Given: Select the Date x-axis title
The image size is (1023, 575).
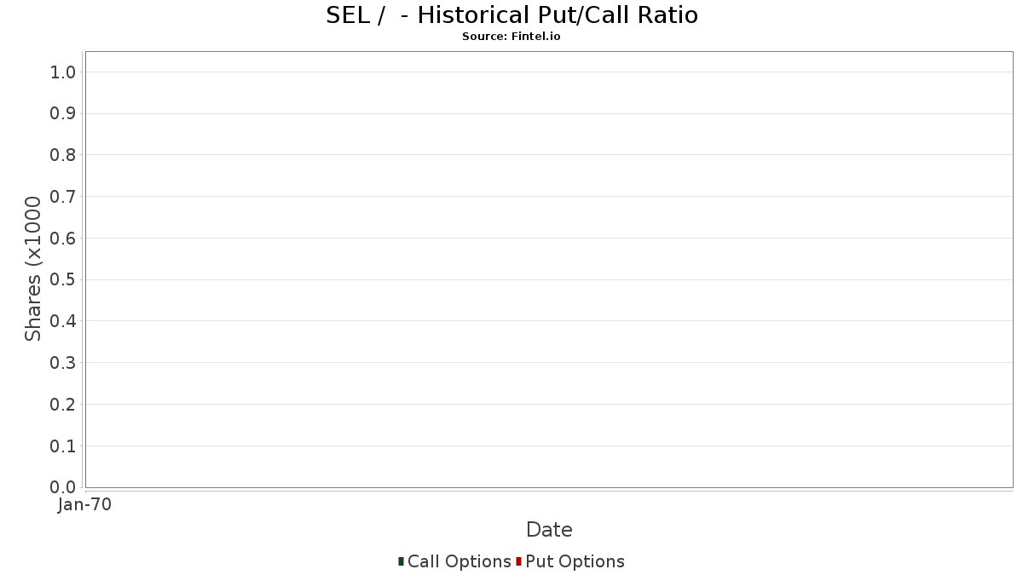Looking at the screenshot, I should coord(549,530).
